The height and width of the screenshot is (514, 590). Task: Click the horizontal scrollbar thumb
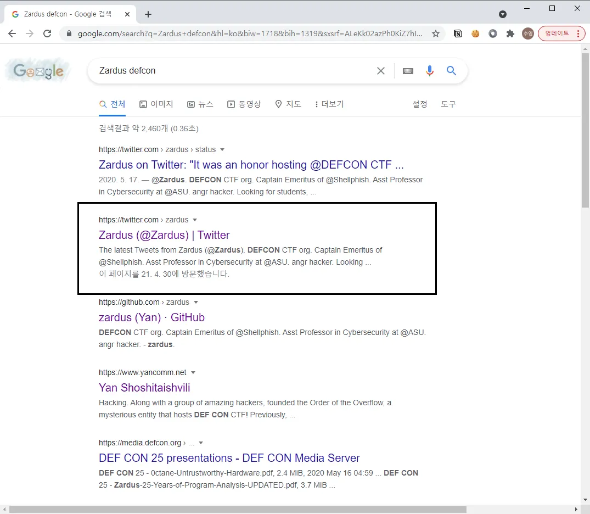coord(238,510)
